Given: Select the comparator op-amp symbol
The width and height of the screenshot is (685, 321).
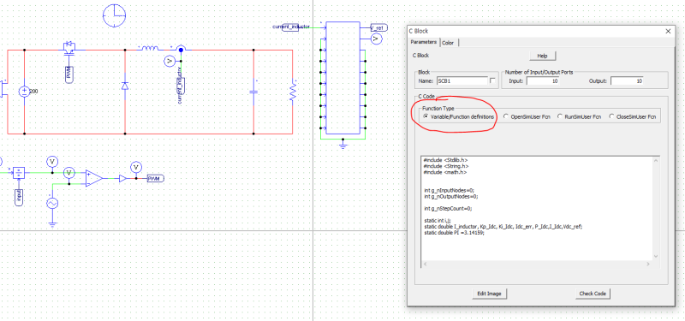Looking at the screenshot, I should click(x=94, y=178).
